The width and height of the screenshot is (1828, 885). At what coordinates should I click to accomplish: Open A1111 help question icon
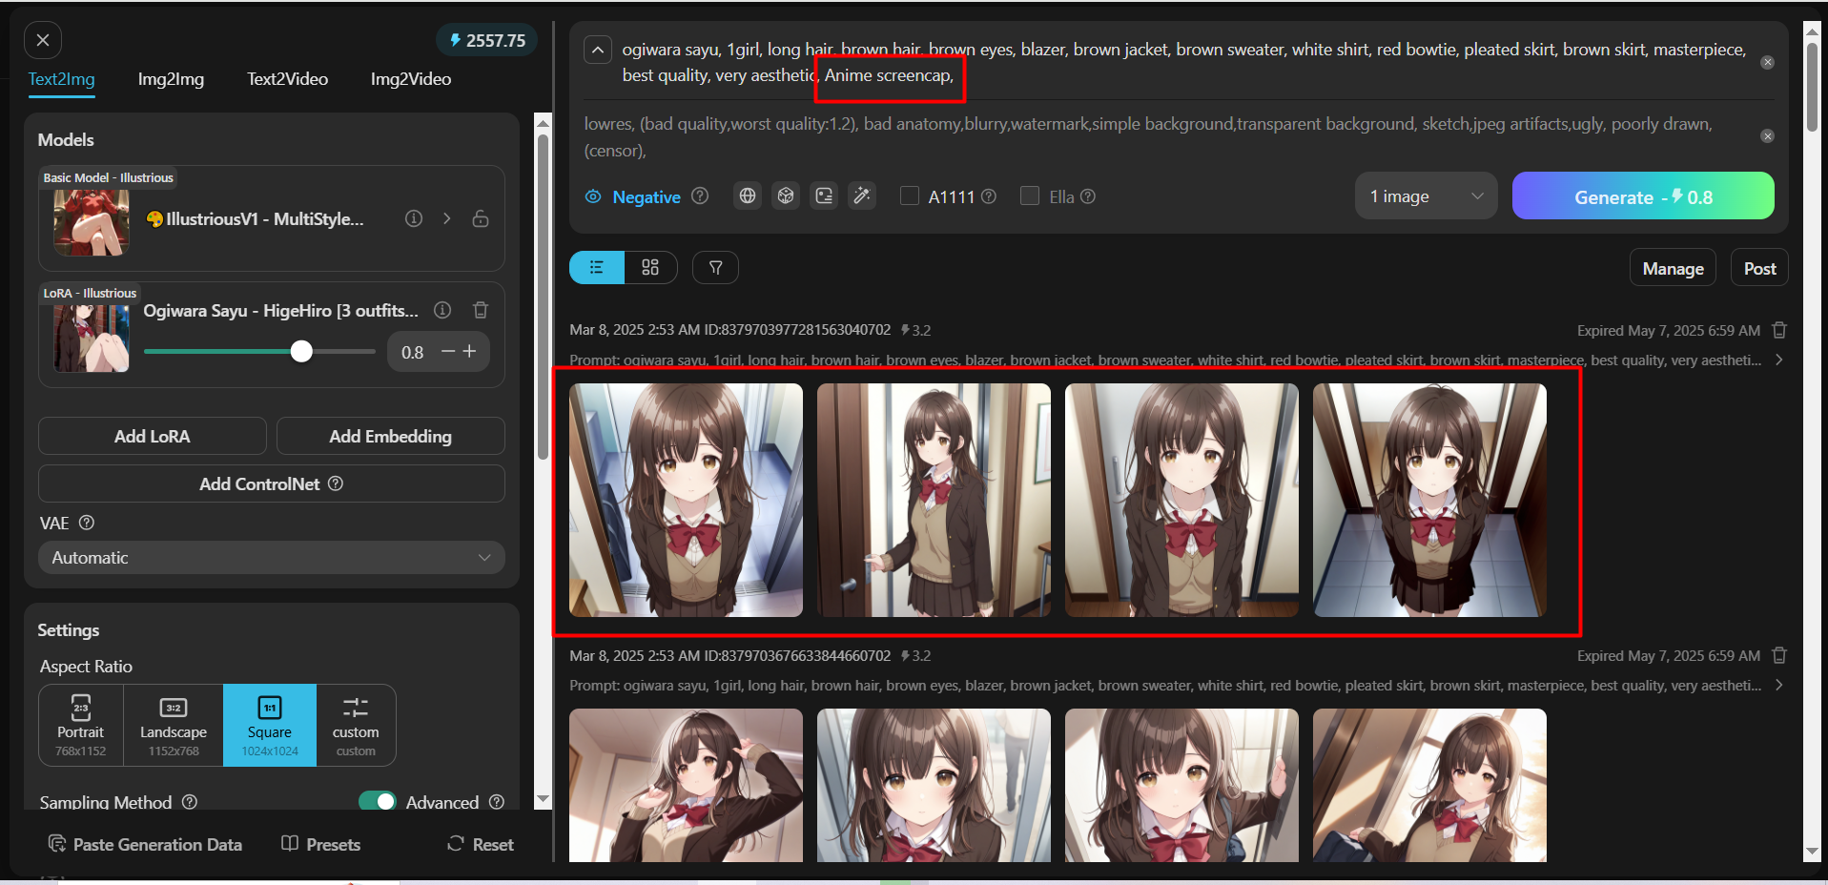(989, 196)
